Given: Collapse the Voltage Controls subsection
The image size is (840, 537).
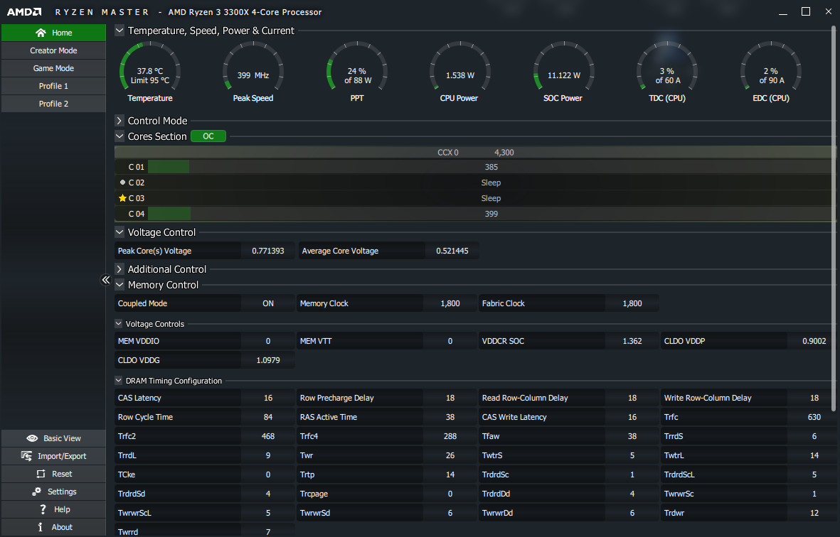Looking at the screenshot, I should 118,324.
